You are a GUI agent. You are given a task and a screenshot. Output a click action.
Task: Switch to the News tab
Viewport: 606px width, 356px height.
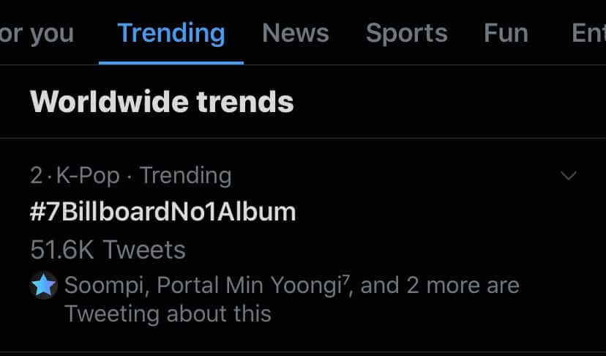tap(296, 33)
